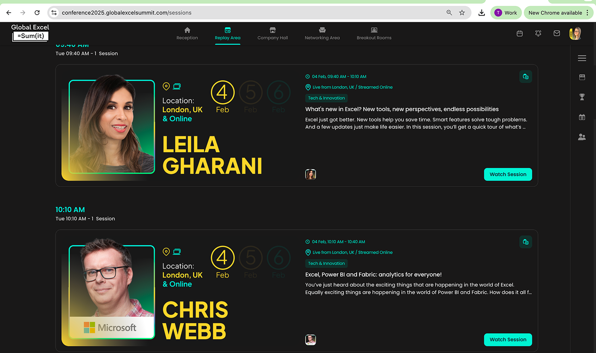Reload the page using refresh icon
596x353 pixels.
[x=37, y=13]
